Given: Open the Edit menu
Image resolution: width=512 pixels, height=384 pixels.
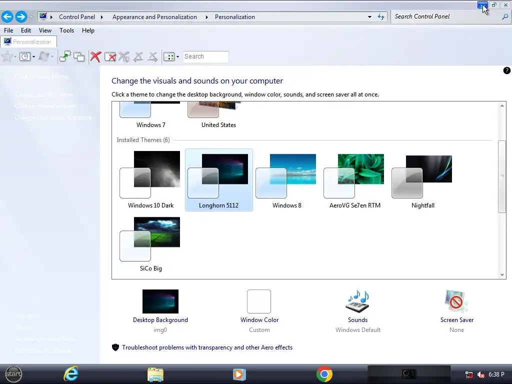Looking at the screenshot, I should pyautogui.click(x=26, y=30).
